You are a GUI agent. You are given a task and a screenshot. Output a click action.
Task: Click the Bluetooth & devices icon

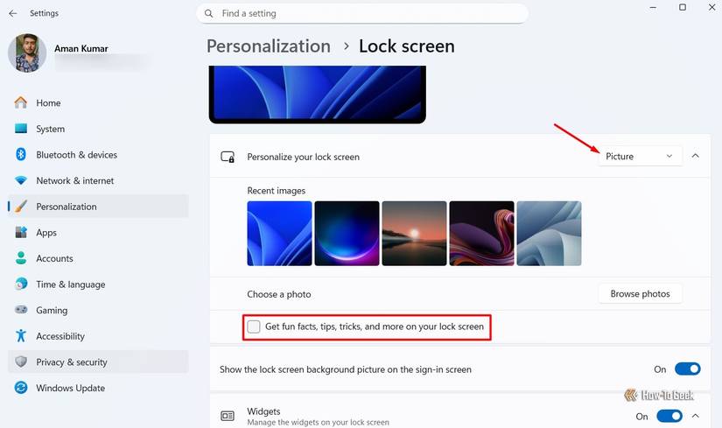(21, 155)
